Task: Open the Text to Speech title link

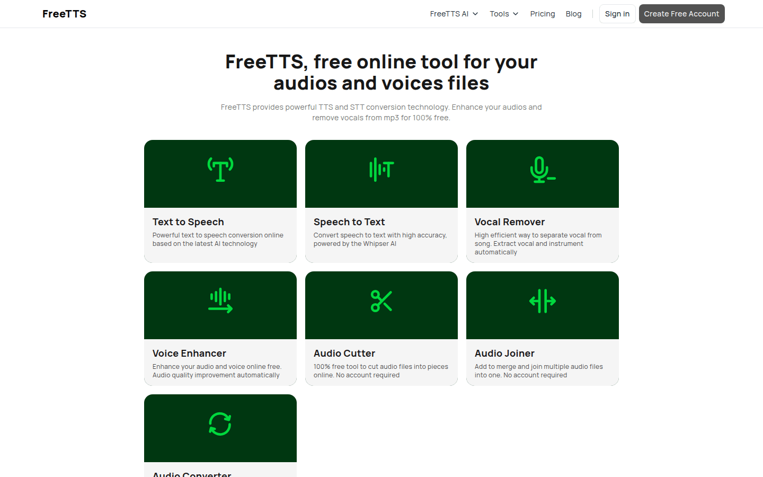Action: [188, 222]
